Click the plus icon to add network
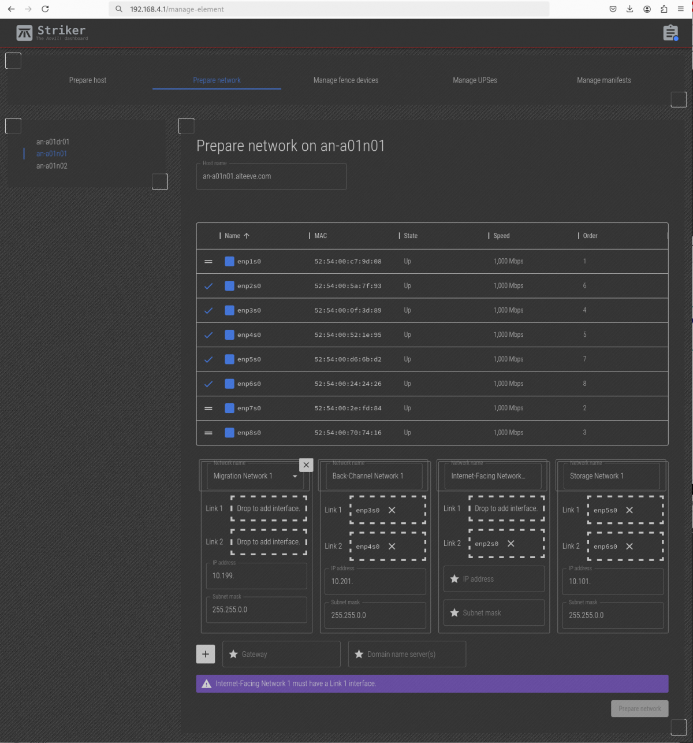This screenshot has height=743, width=693. pyautogui.click(x=206, y=654)
